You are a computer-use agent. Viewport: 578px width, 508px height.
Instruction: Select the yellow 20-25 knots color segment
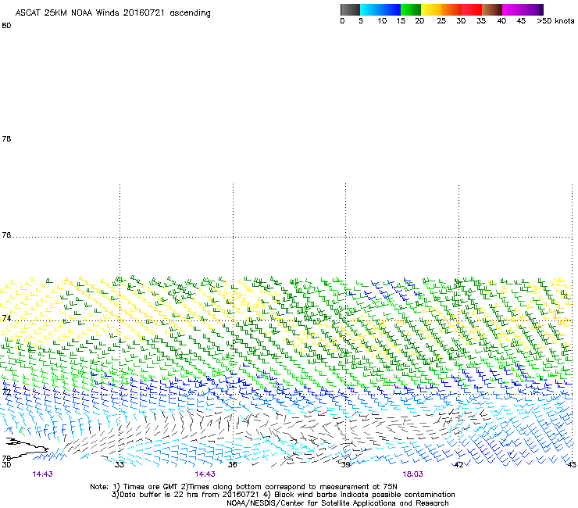coord(431,9)
